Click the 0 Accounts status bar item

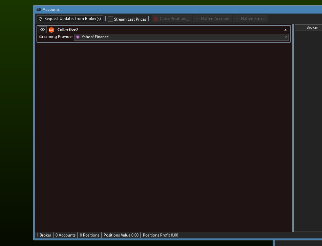click(65, 235)
